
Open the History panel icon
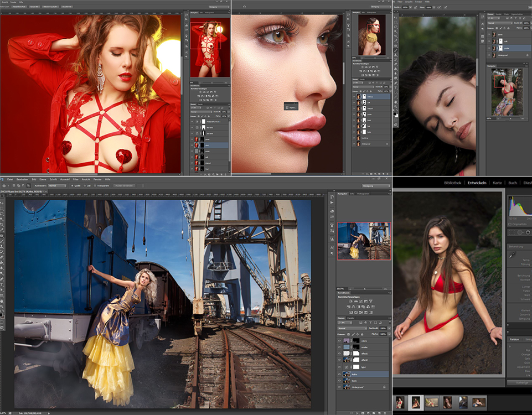[332, 196]
